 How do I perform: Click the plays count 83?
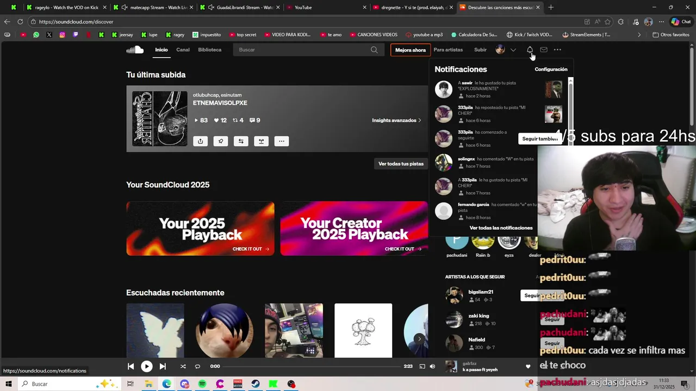201,121
